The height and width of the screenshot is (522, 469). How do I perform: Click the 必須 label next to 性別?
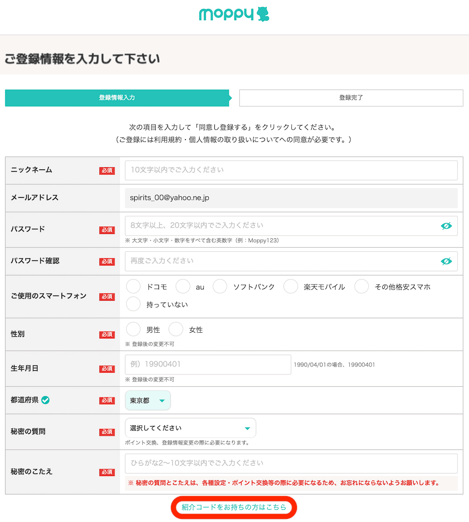coord(106,335)
